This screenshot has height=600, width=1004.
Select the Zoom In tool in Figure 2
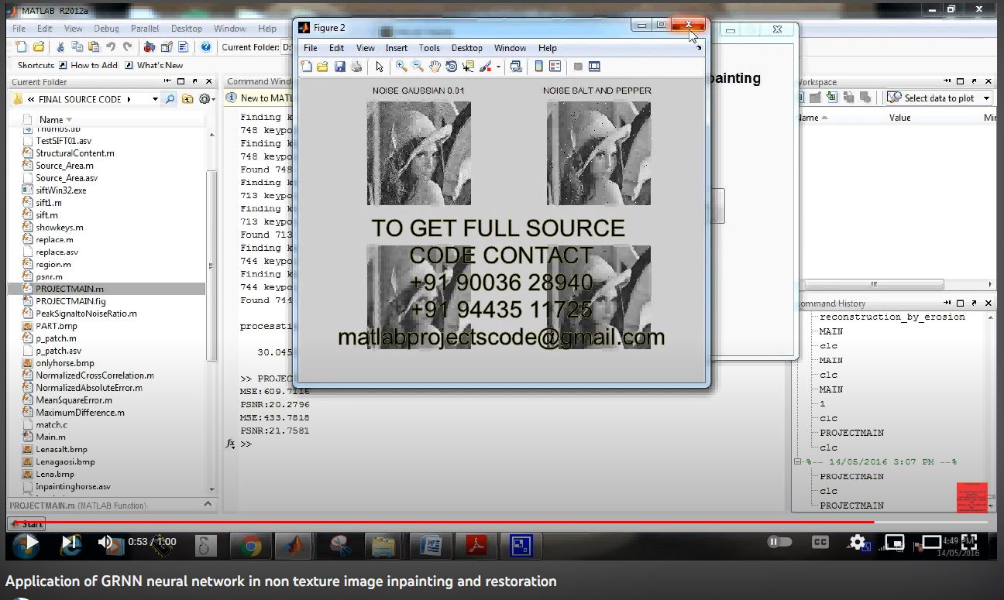[x=401, y=67]
